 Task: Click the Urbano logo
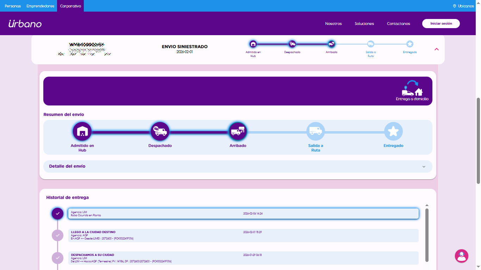click(x=25, y=24)
